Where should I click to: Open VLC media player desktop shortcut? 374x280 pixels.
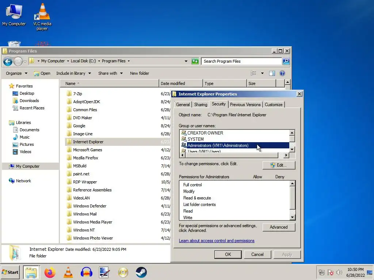42,17
